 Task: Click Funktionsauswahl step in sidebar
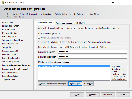[x=10, y=51]
